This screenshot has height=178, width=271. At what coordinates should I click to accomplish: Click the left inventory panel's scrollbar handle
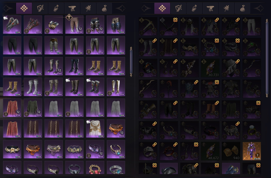click(x=131, y=62)
